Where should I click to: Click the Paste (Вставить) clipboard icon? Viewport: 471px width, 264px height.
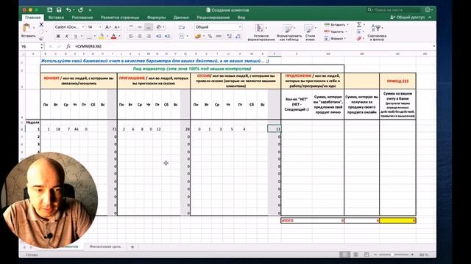26,28
